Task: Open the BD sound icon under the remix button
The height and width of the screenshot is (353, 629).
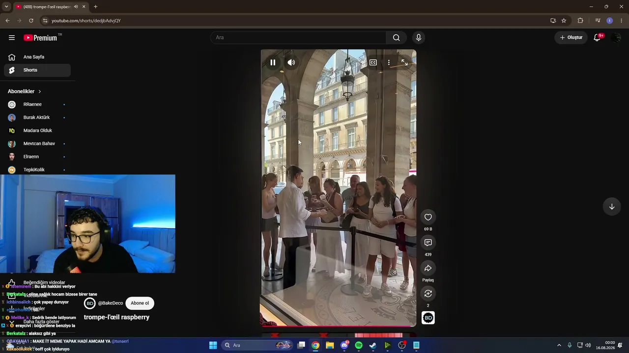Action: (428, 318)
